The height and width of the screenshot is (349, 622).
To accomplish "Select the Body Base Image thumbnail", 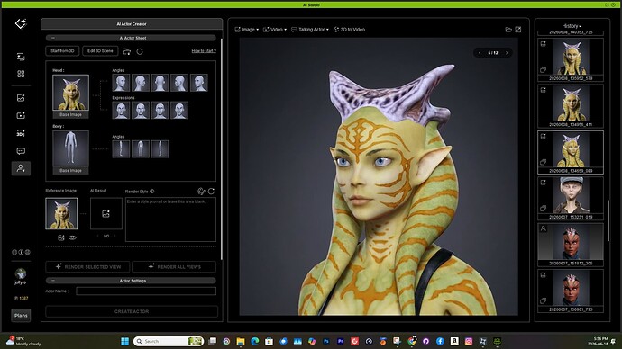I will [70, 148].
